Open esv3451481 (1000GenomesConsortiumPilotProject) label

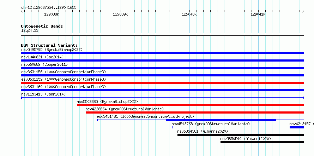click(145, 116)
